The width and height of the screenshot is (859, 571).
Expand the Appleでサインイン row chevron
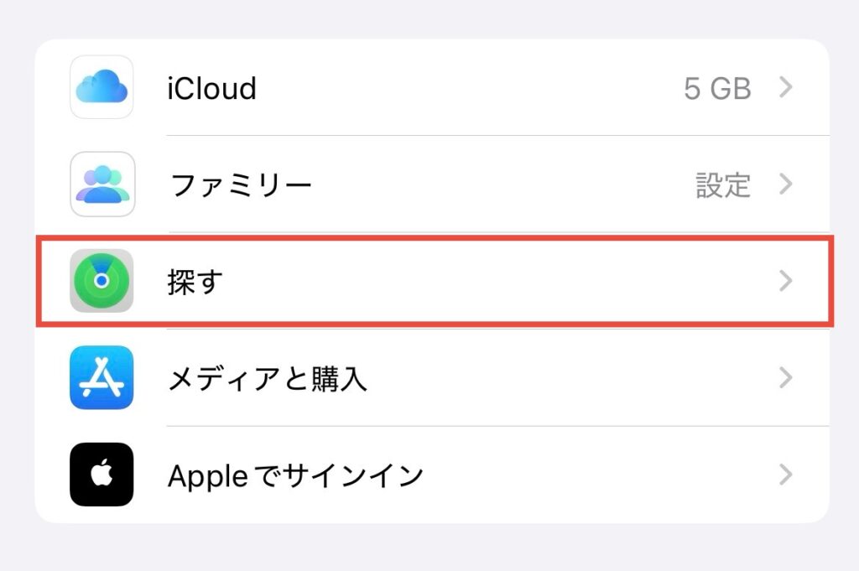(x=786, y=475)
